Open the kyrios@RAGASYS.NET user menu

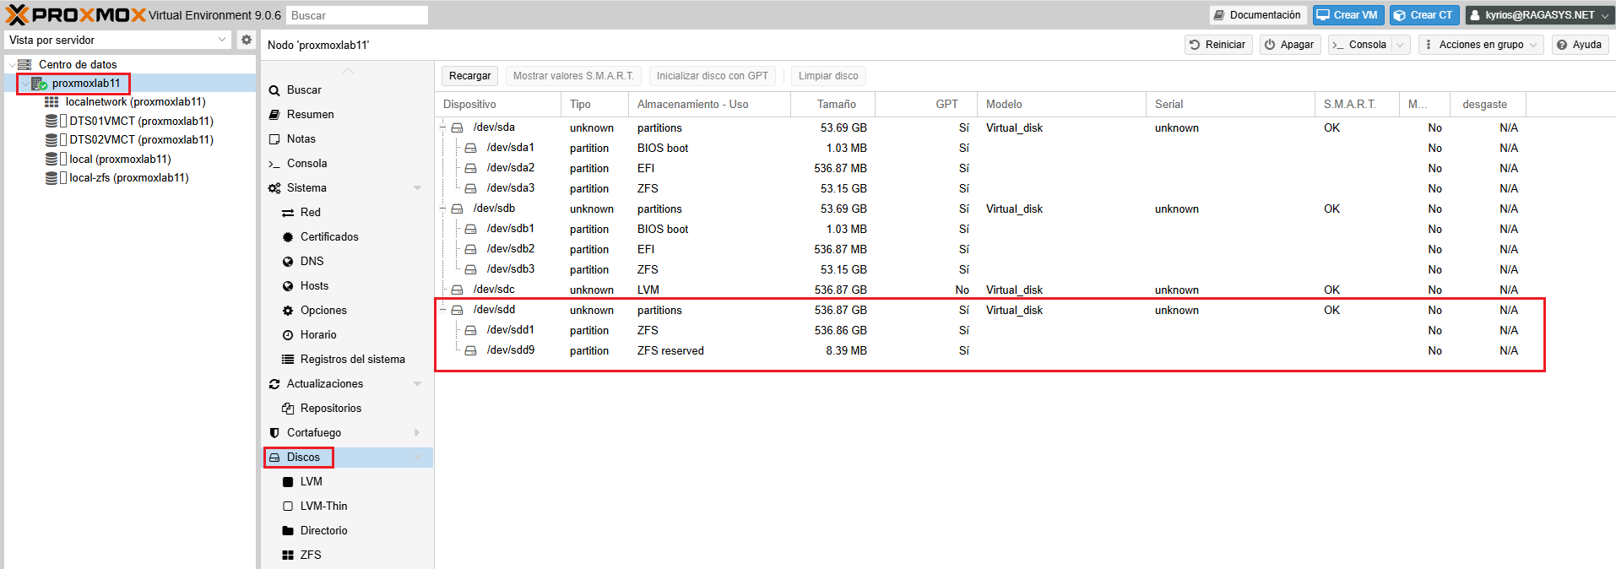(1538, 14)
